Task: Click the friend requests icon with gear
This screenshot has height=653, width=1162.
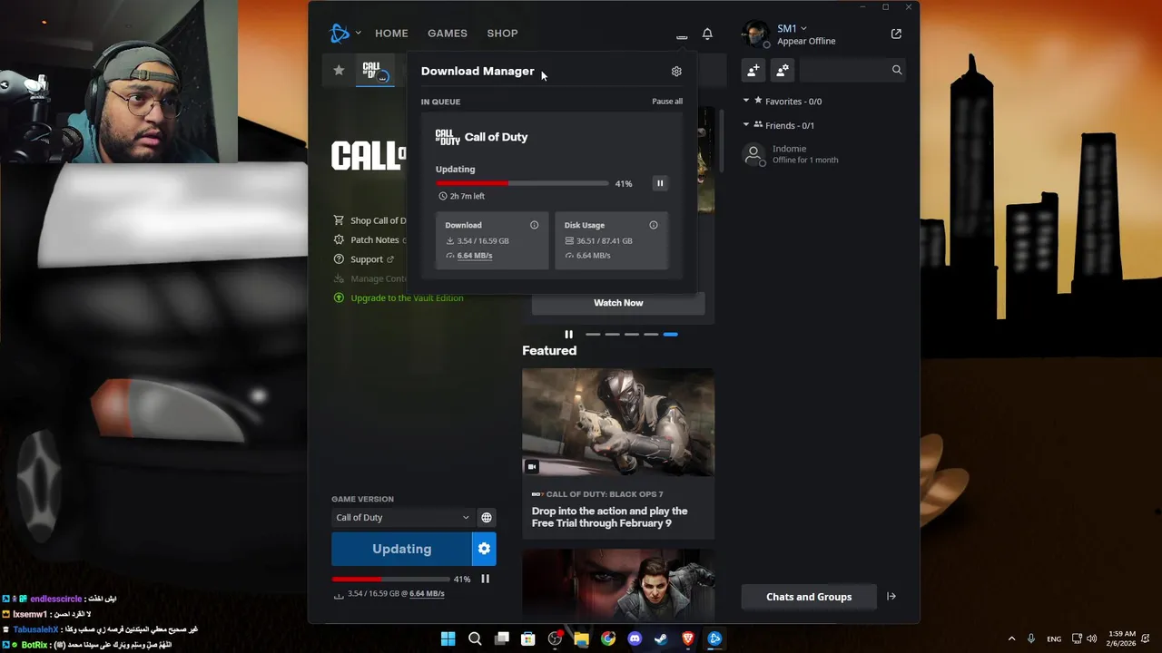Action: click(x=783, y=70)
